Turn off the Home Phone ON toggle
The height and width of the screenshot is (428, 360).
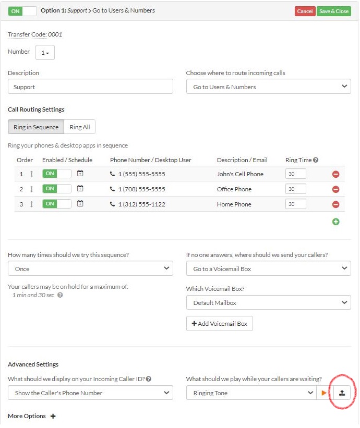(56, 204)
